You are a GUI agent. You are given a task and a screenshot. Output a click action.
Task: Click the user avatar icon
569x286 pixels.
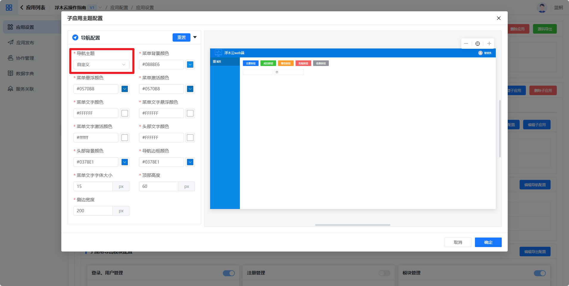[542, 7]
